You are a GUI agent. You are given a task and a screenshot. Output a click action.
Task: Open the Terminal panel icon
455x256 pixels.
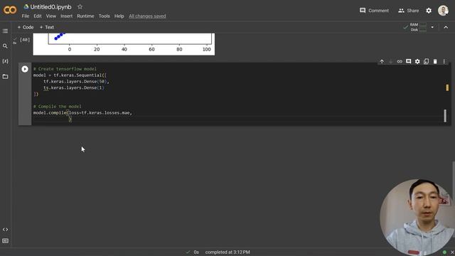click(5, 240)
